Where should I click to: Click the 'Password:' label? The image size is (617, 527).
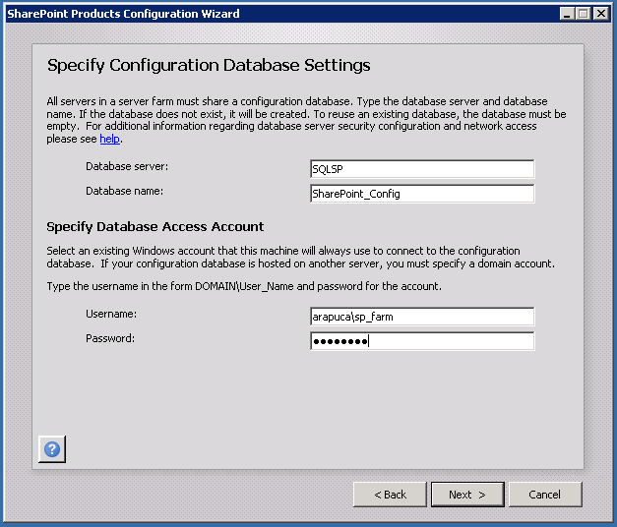tap(110, 338)
